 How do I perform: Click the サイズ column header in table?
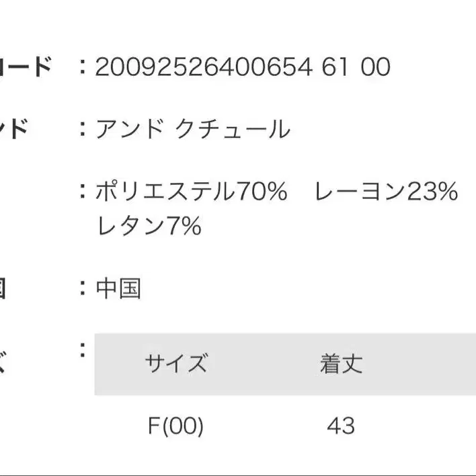(x=176, y=364)
